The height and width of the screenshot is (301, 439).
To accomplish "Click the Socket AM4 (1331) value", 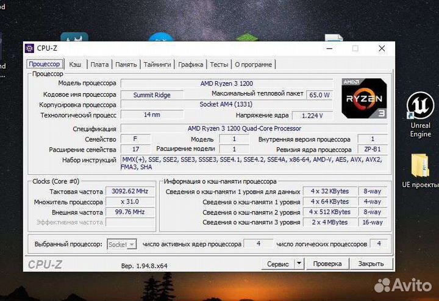I will tap(226, 104).
